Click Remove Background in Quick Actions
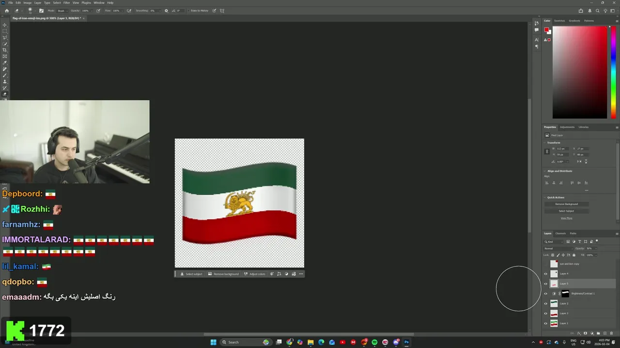 pos(566,204)
